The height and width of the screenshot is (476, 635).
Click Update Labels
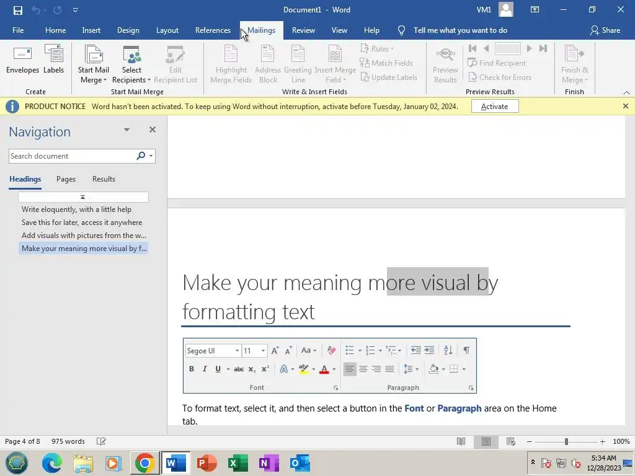click(389, 77)
